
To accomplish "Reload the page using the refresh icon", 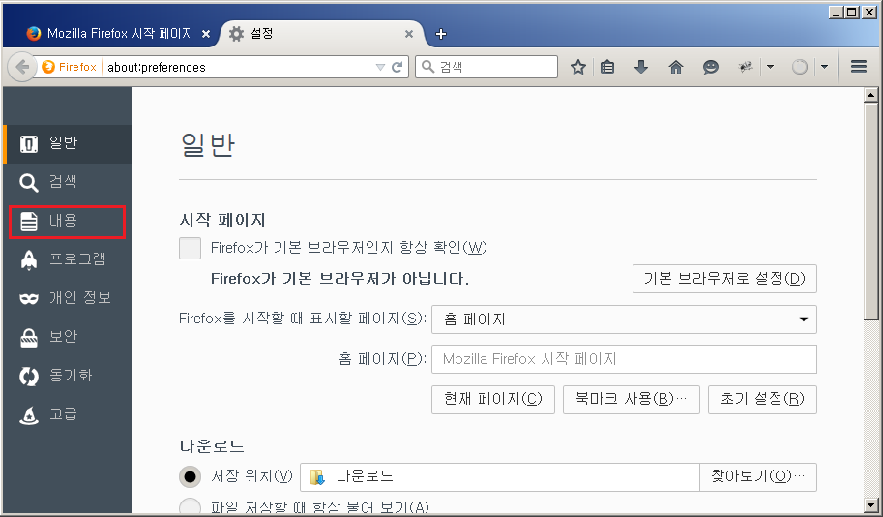I will tap(397, 67).
